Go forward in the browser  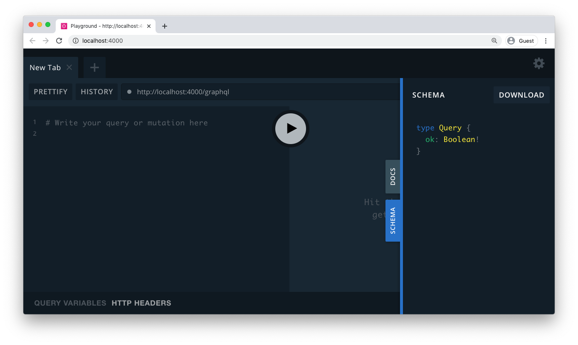click(x=46, y=41)
